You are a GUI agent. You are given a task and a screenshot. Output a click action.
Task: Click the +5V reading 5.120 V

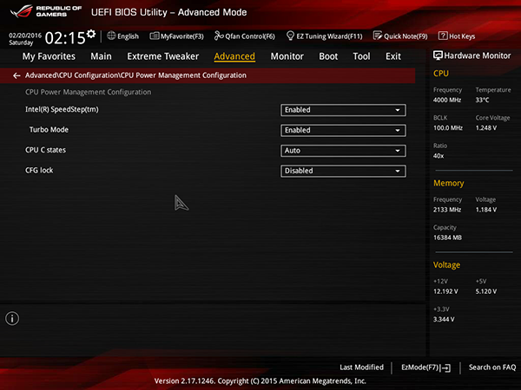(486, 291)
